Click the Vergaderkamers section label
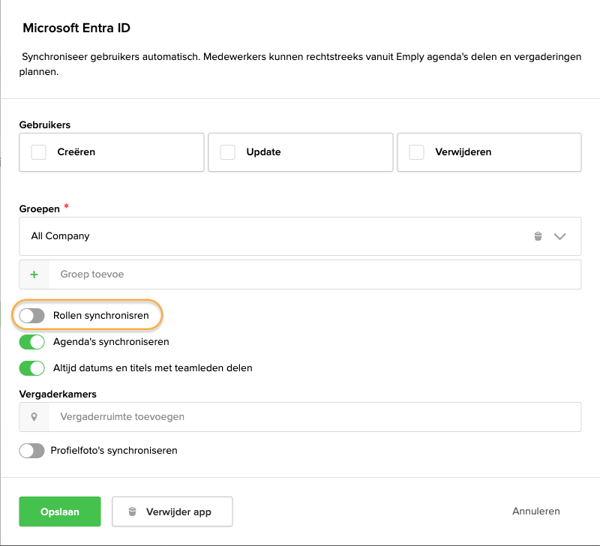Screen dimensions: 600x546 (58, 394)
